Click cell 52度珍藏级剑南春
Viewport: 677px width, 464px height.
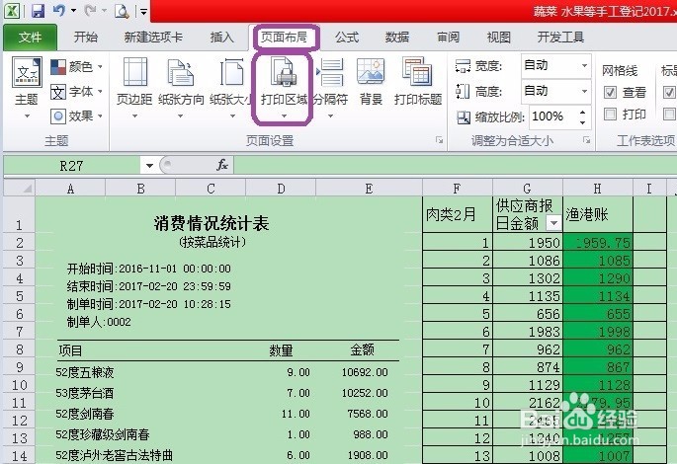(103, 434)
